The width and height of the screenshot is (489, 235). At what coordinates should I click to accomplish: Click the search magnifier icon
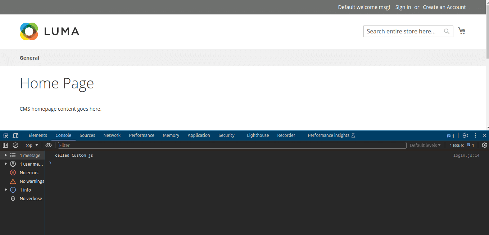[447, 31]
